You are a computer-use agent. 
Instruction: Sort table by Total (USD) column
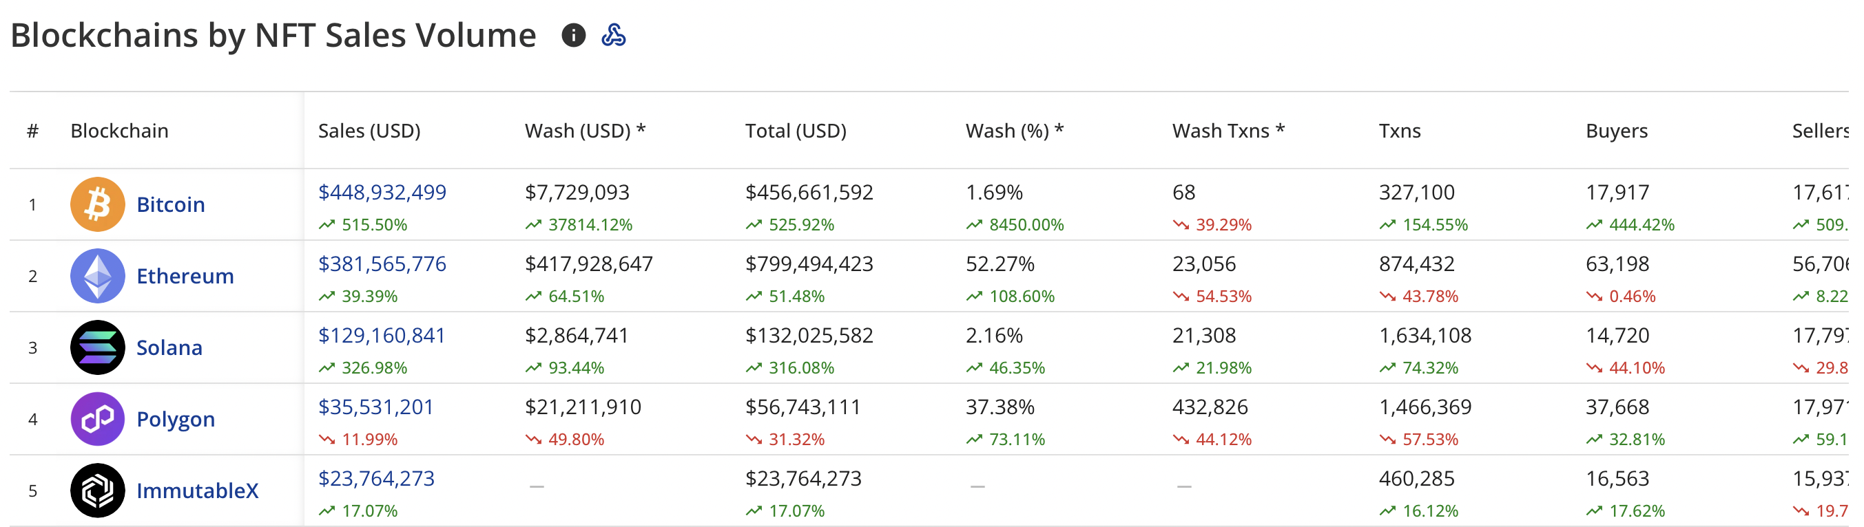click(x=795, y=131)
